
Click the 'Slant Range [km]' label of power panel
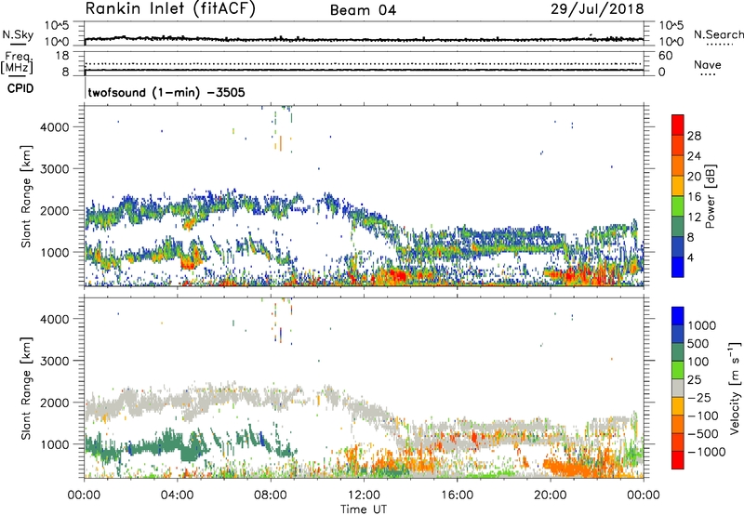[x=26, y=196]
